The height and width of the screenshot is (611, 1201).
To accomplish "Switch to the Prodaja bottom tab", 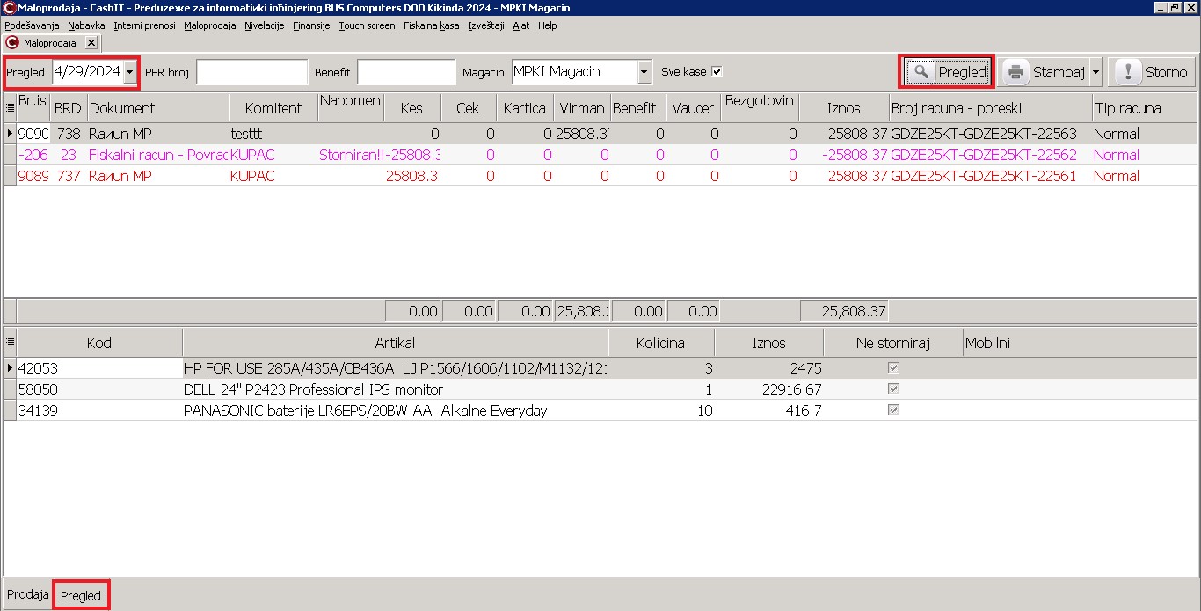I will pyautogui.click(x=28, y=595).
